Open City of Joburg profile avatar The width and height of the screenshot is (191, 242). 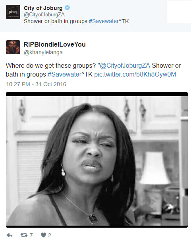[x=13, y=12]
